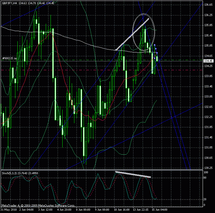Click the 9 Jun 08:00 time label
Viewport: 215px width, 213px height.
click(x=102, y=210)
